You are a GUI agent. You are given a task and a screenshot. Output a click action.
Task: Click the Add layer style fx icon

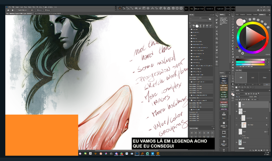pyautogui.click(x=253, y=150)
